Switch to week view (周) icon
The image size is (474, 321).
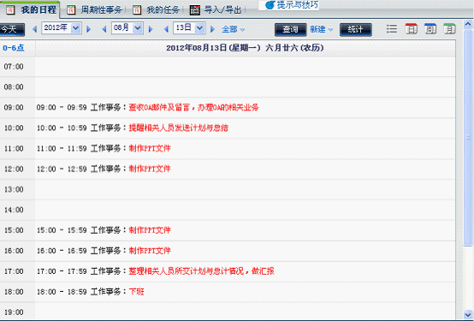pyautogui.click(x=430, y=29)
